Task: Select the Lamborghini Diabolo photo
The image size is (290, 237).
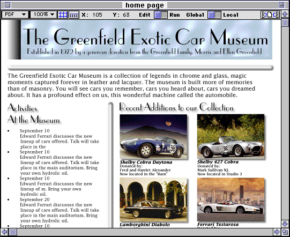Action: [x=153, y=199]
